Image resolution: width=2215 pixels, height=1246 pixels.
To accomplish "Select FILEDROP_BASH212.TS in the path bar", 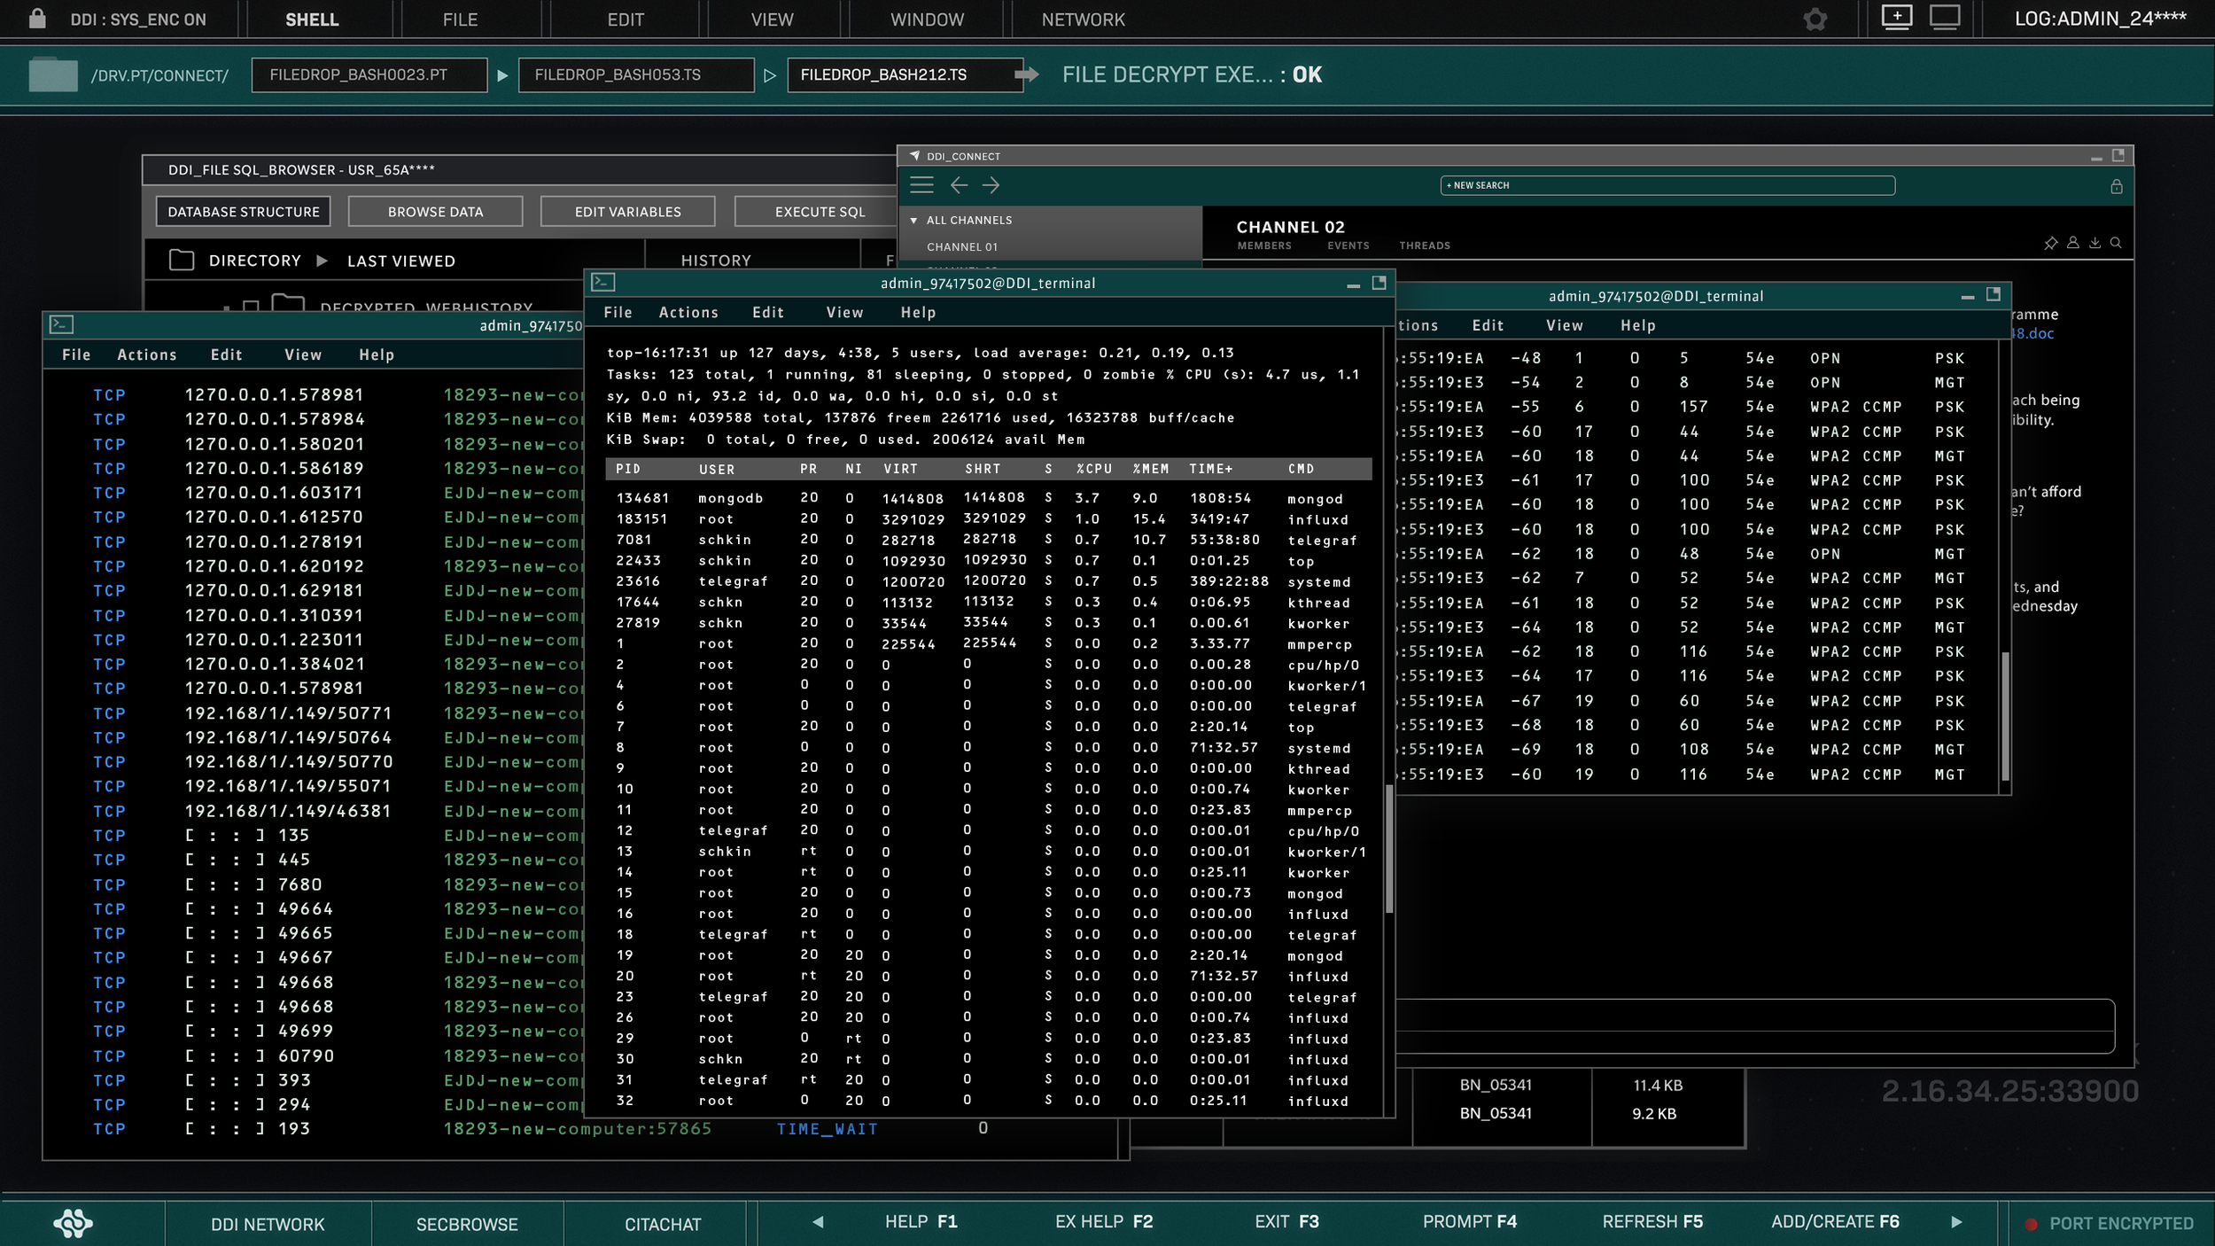I will point(904,75).
